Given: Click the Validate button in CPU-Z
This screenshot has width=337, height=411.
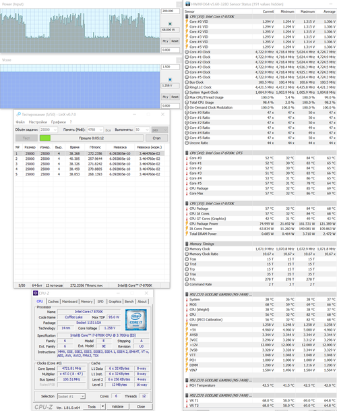Looking at the screenshot, I should (117, 406).
